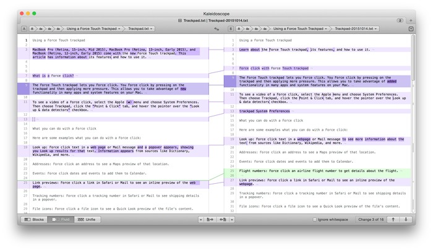Open right 'Using a Force Touch Trackpad' folder dropdown
Image resolution: width=433 pixels, height=250 pixels.
click(x=300, y=28)
